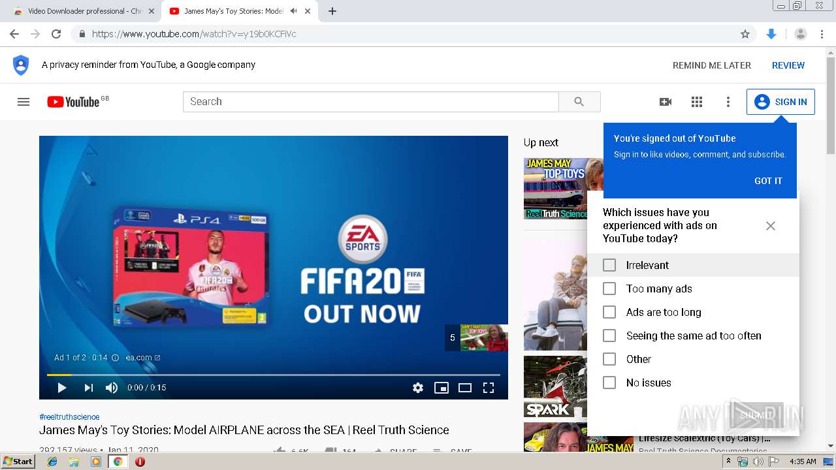Close the James May's Toy Stories tab
This screenshot has height=470, width=836.
(x=308, y=11)
